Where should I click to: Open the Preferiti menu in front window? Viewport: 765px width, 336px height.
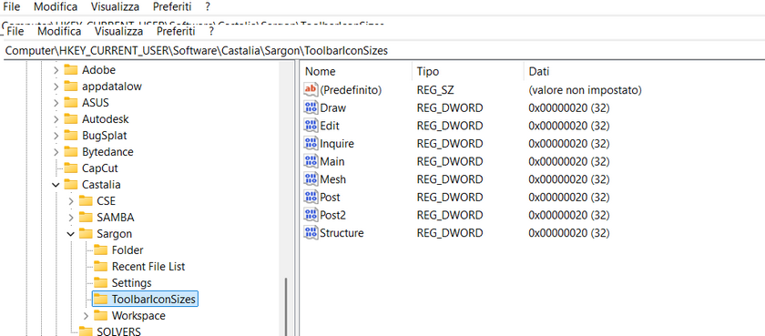click(x=176, y=31)
